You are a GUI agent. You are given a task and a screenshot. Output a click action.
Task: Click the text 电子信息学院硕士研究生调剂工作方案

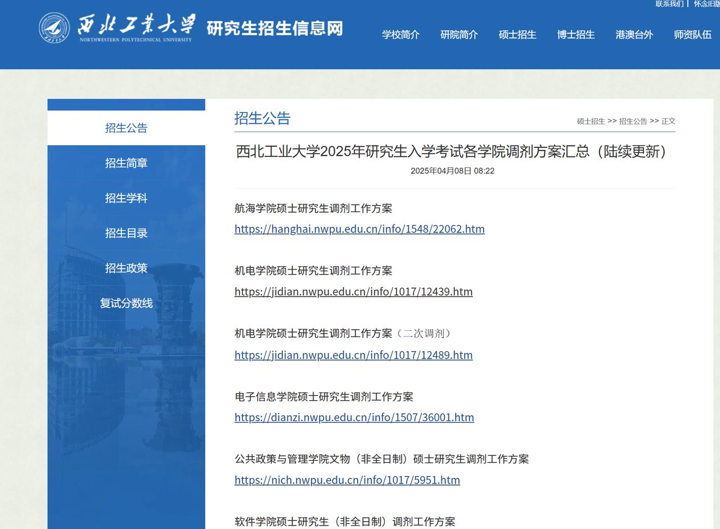tap(324, 397)
